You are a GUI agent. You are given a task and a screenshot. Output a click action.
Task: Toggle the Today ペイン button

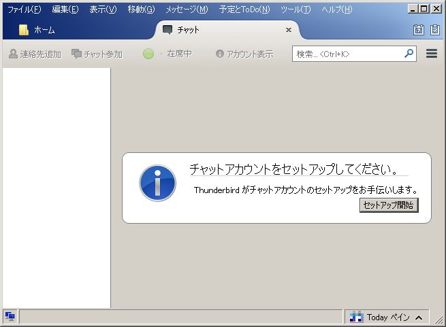(x=387, y=317)
